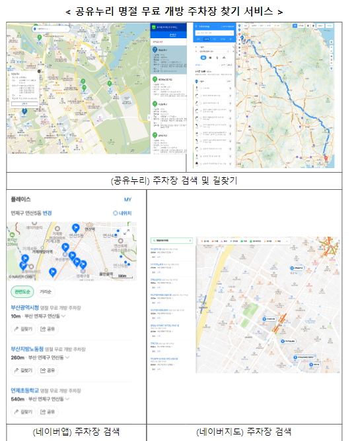Screen dimensions: 356x441
Task: Select the 거리순 sort option
Action: (x=46, y=291)
